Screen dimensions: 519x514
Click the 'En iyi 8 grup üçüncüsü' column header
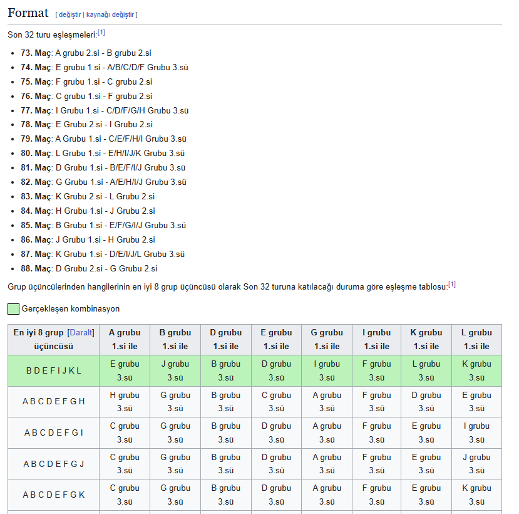[54, 340]
